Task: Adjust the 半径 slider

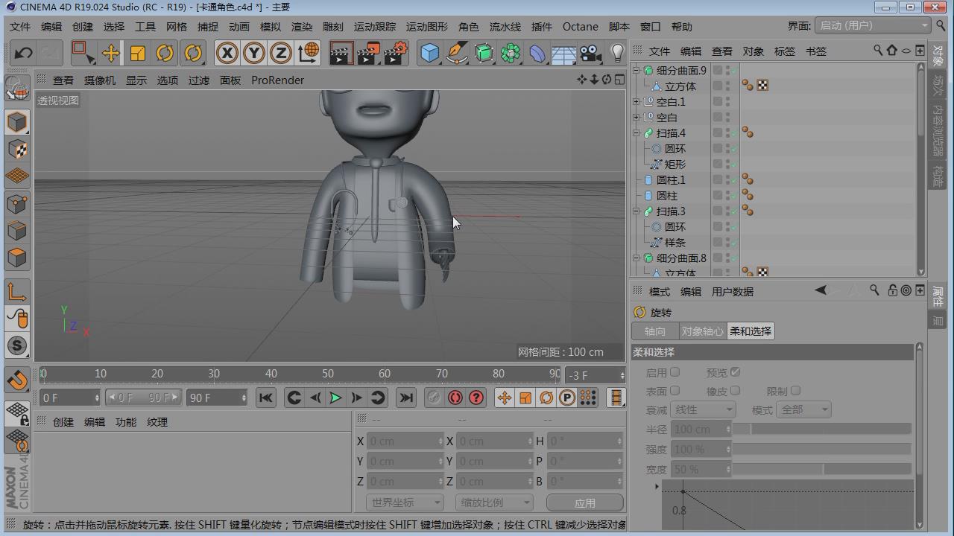Action: 822,429
